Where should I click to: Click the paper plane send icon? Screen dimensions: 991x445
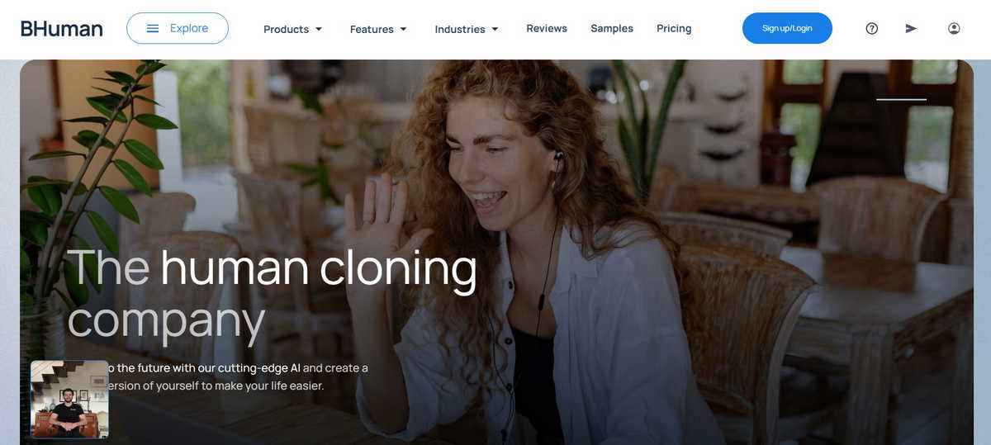coord(911,28)
